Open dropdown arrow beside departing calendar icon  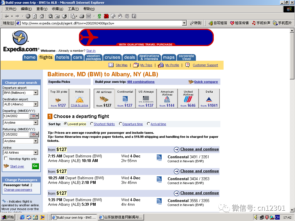pyautogui.click(x=37, y=116)
